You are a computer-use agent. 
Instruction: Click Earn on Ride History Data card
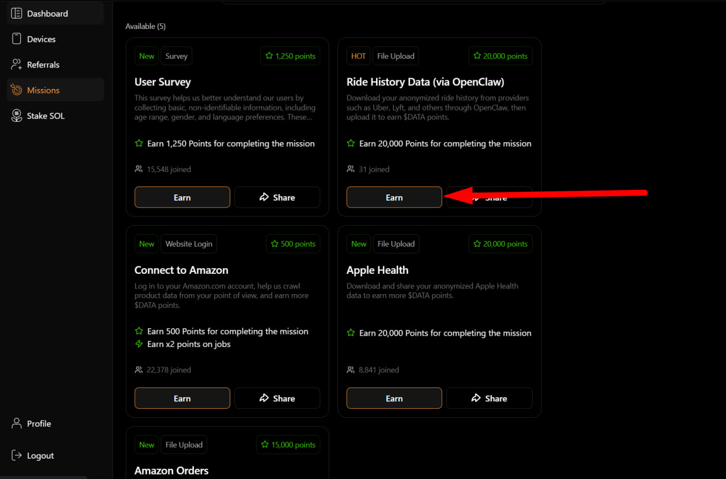[x=394, y=197]
